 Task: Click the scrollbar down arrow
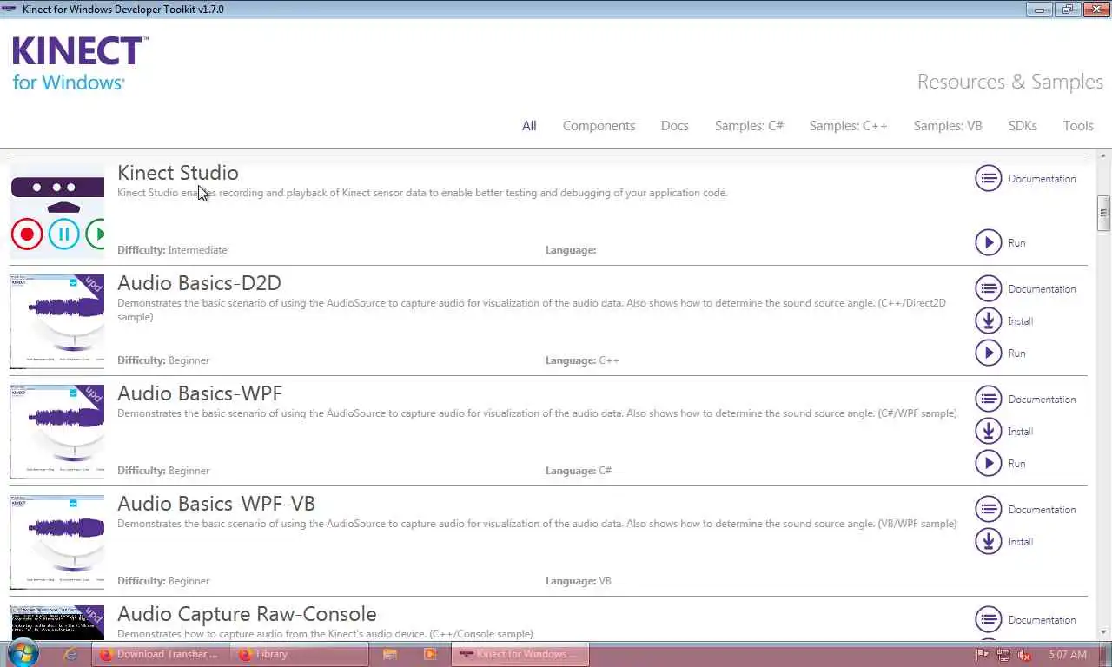[x=1104, y=631]
